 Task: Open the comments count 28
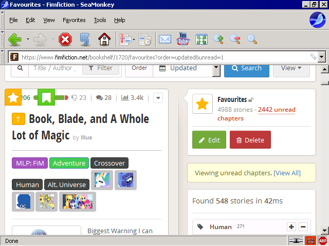104,98
